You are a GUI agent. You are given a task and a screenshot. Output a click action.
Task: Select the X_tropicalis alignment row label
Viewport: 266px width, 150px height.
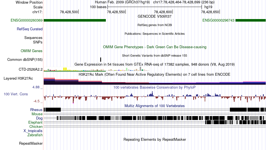33,131
